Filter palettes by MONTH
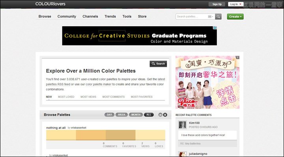Screen dimensions: 284x157 click(136, 115)
